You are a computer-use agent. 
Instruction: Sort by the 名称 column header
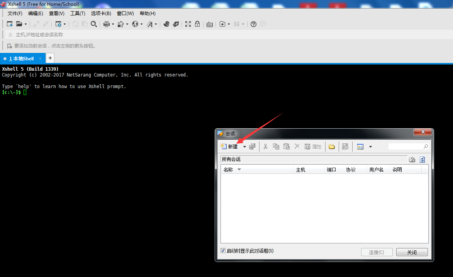pos(258,170)
